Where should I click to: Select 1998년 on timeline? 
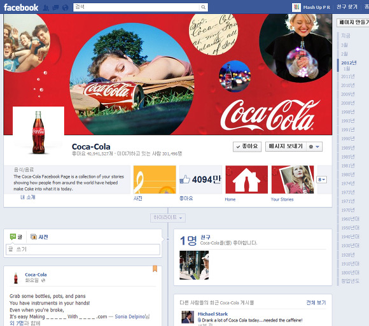[x=348, y=112]
